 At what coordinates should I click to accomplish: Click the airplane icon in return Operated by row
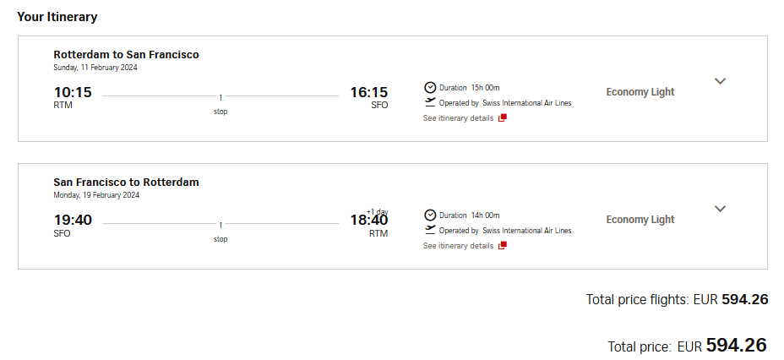pyautogui.click(x=430, y=230)
